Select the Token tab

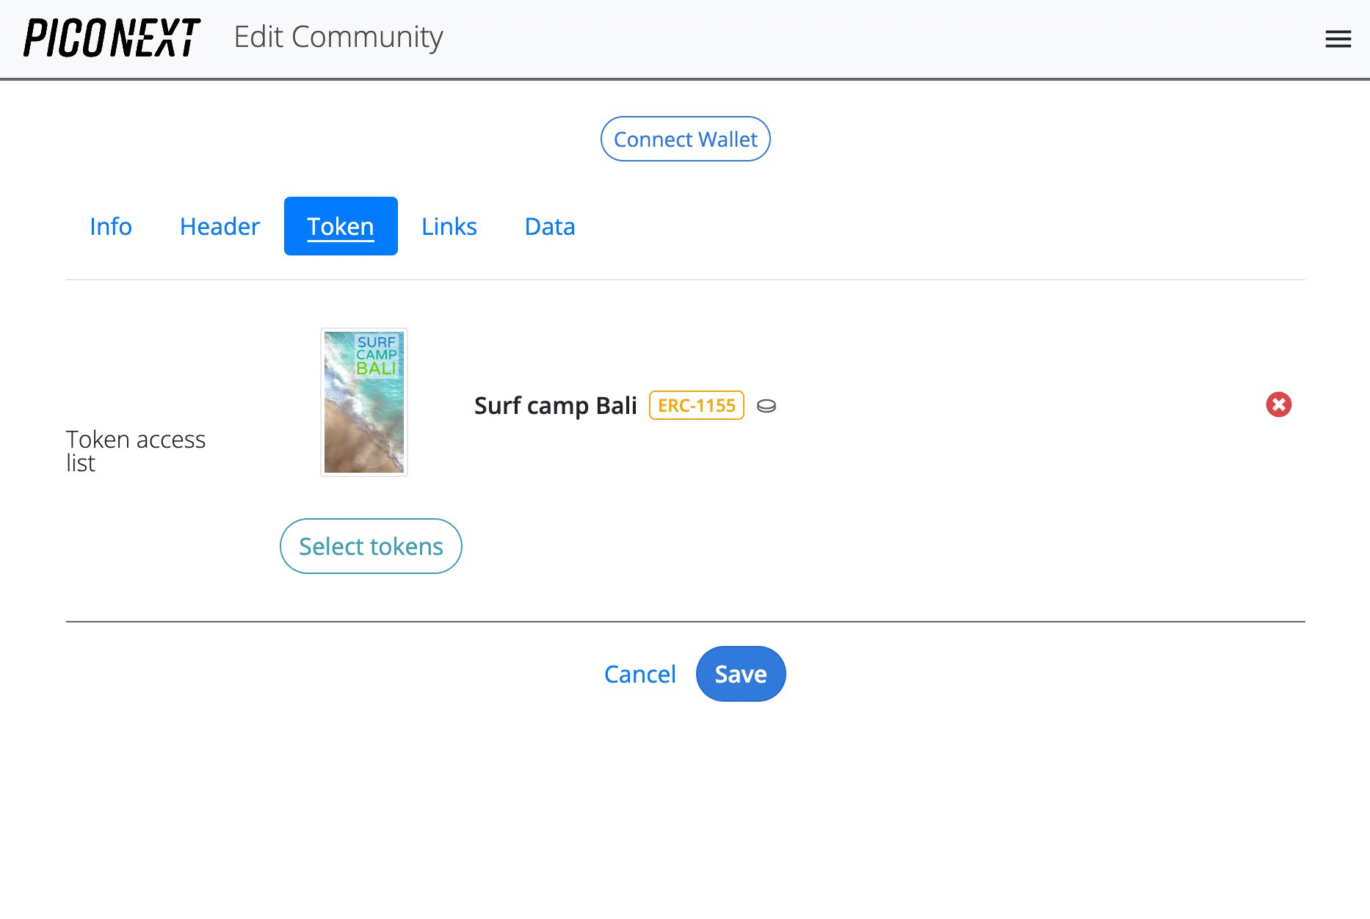coord(341,226)
